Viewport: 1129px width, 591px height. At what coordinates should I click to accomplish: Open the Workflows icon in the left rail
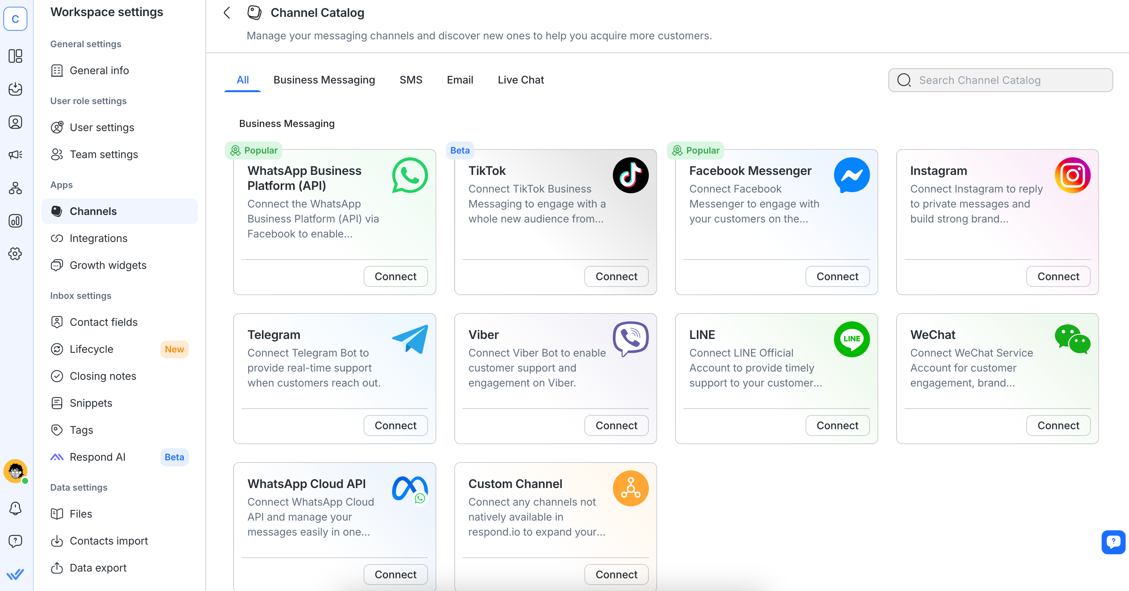(x=15, y=188)
